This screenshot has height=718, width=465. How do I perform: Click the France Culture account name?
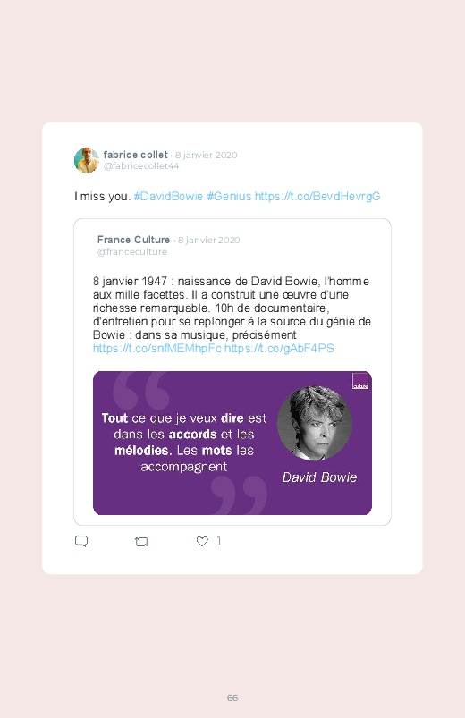[x=134, y=240]
